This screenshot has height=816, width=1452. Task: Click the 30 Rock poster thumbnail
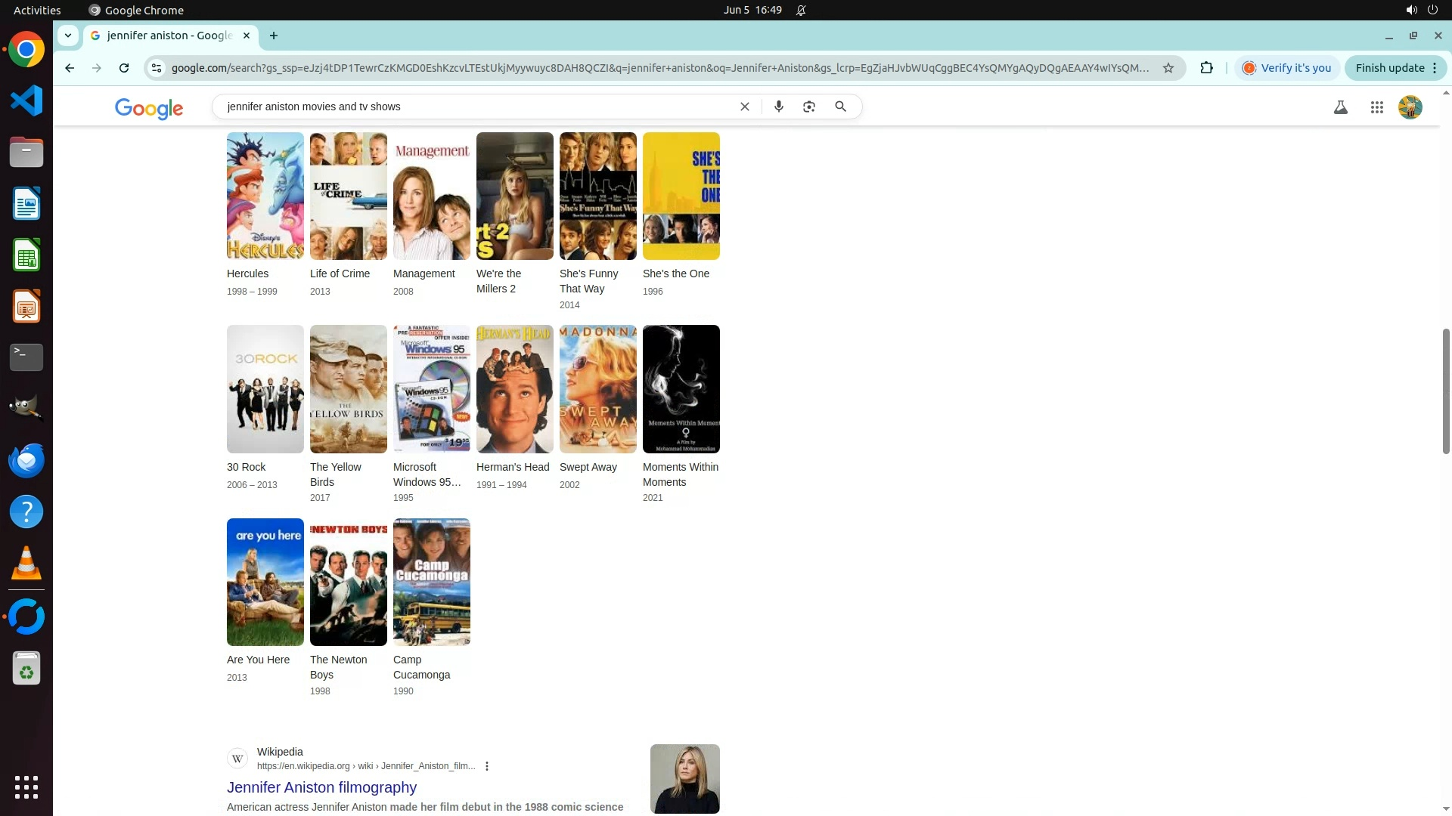pos(265,389)
